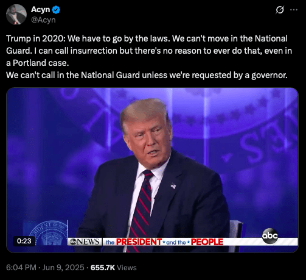The image size is (306, 280).
Task: Click the tweet's opening line "Trump in 2020"
Action: (36, 38)
